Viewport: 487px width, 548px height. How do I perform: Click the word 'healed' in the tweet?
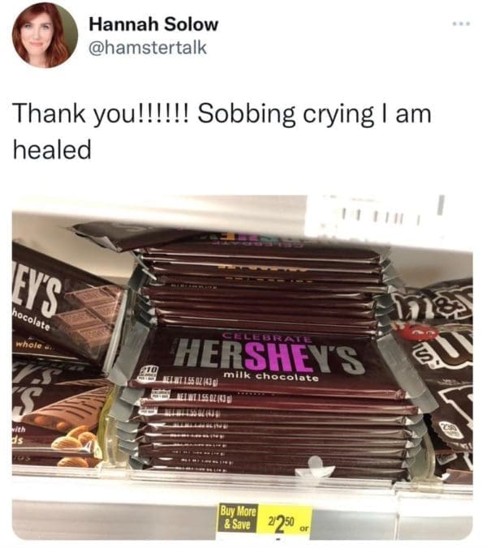point(52,149)
